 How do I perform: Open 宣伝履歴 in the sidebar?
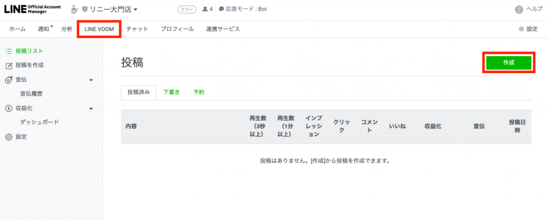coord(32,94)
